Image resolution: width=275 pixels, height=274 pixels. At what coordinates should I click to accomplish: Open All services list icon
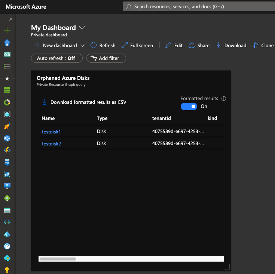(7, 66)
